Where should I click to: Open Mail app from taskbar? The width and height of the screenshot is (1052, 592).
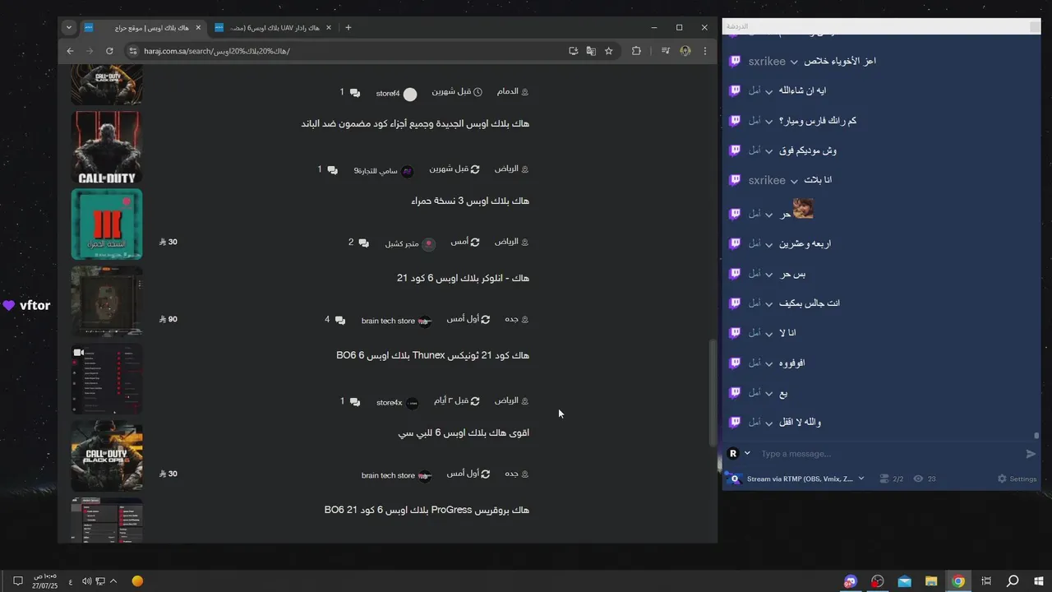coord(905,581)
